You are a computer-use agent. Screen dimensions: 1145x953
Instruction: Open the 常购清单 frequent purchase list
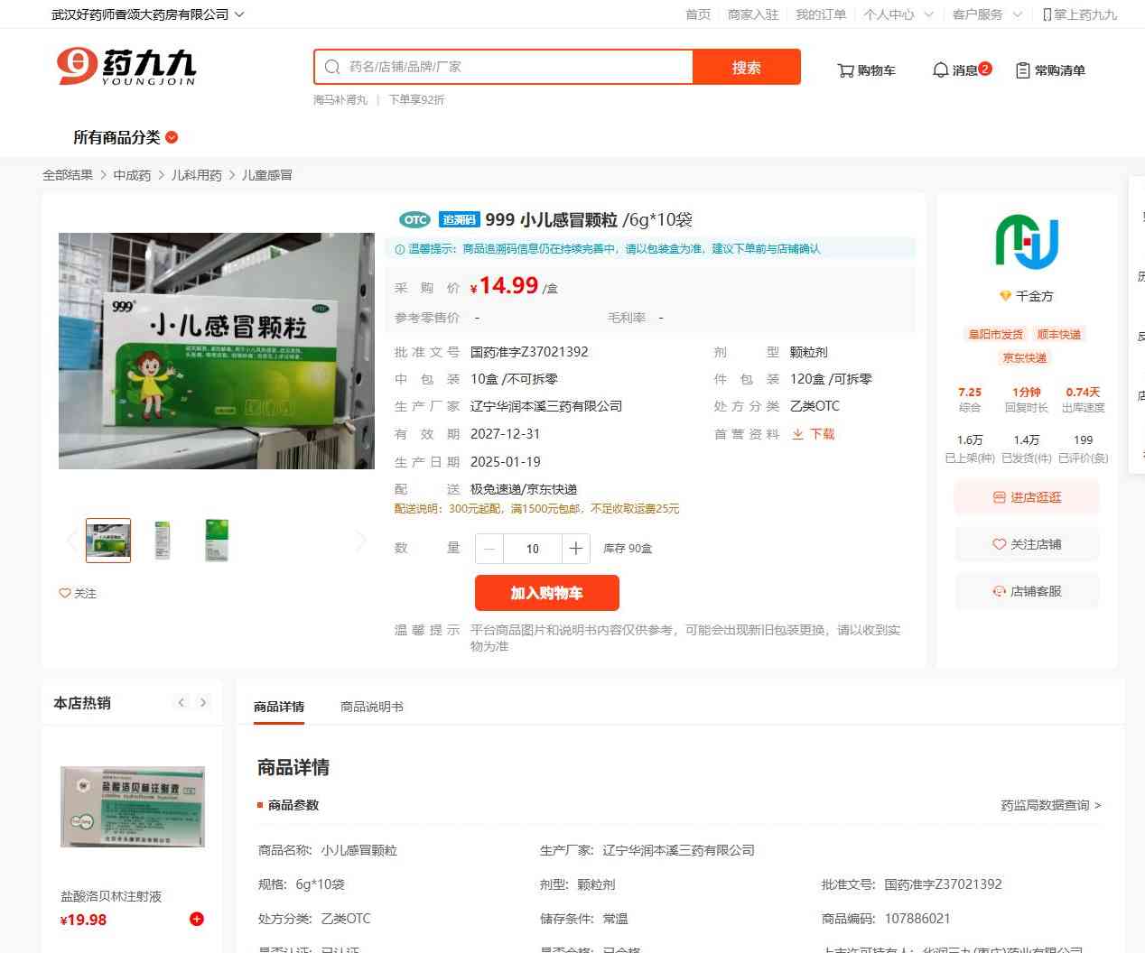(1050, 70)
